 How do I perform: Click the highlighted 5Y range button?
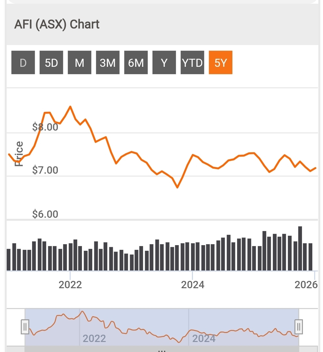pyautogui.click(x=220, y=62)
